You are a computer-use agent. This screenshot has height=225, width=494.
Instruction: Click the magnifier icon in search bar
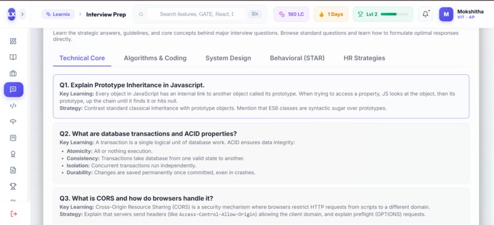(x=141, y=14)
